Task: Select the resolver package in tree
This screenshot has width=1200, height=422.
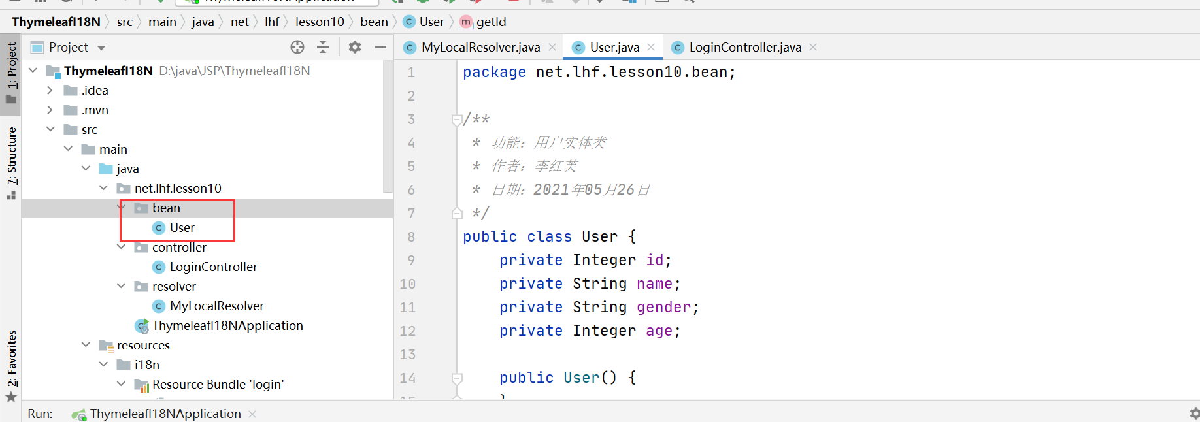Action: pyautogui.click(x=174, y=286)
